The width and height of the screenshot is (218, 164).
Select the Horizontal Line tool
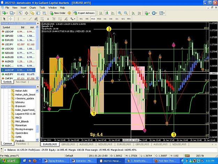click(24, 19)
